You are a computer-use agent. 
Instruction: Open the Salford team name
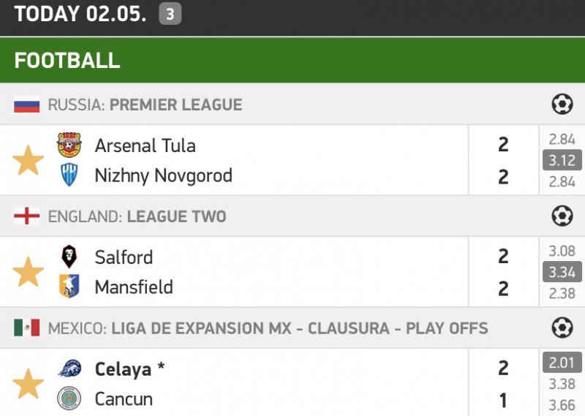click(124, 257)
